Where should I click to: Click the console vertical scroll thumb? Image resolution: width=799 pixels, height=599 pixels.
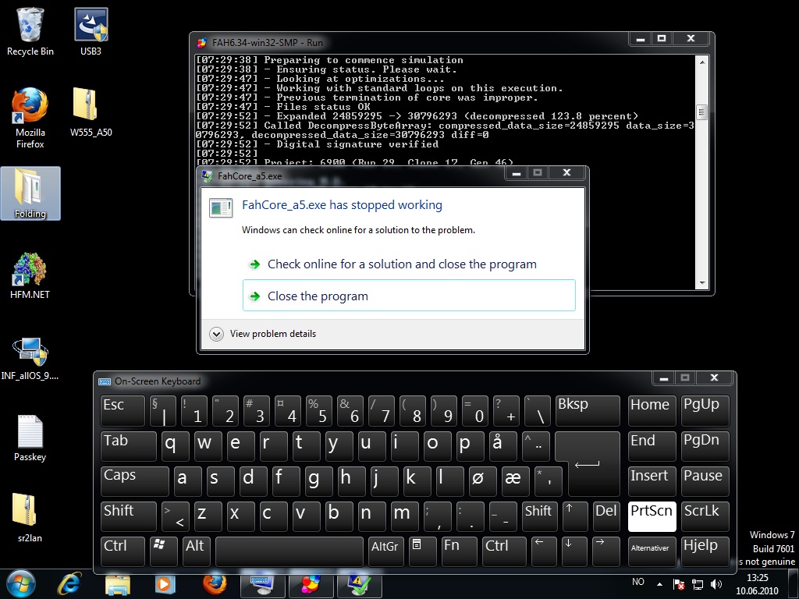(x=701, y=112)
